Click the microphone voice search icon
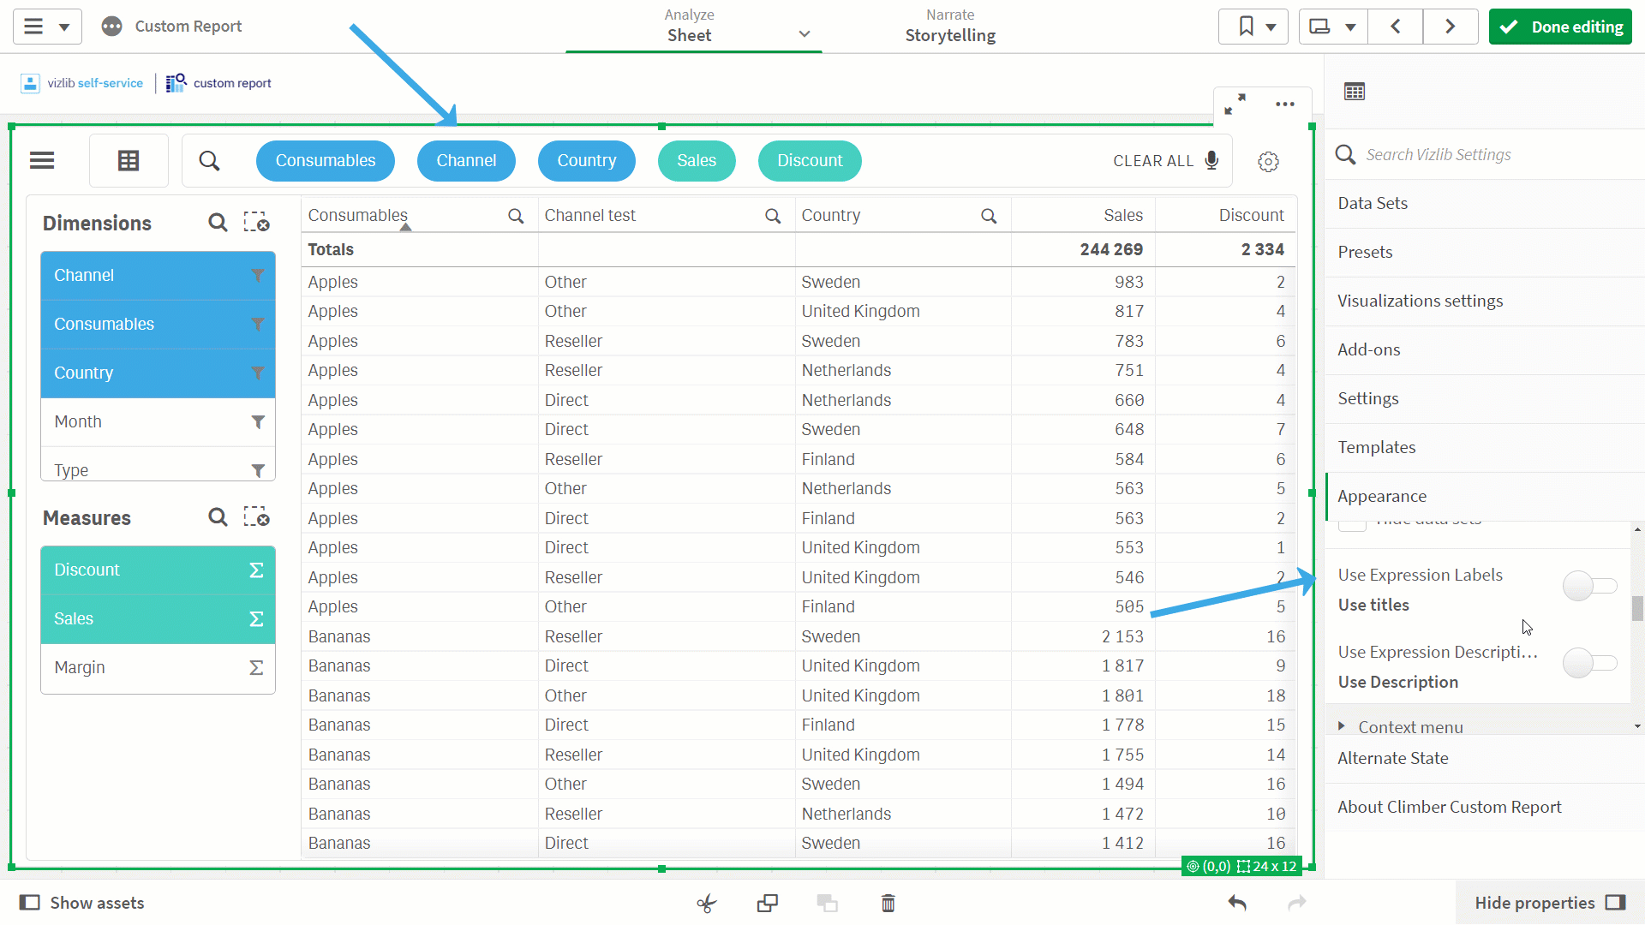 [1211, 160]
